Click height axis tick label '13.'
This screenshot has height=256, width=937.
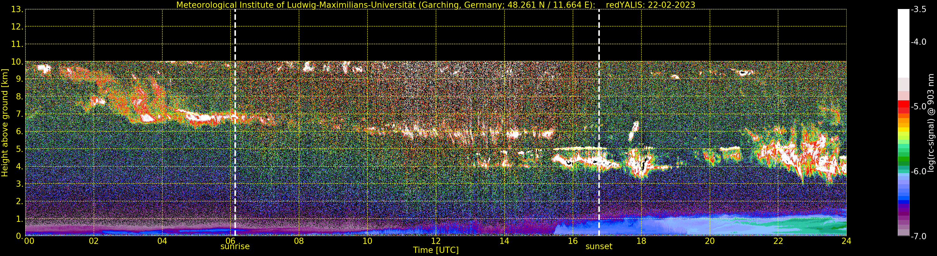[17, 9]
